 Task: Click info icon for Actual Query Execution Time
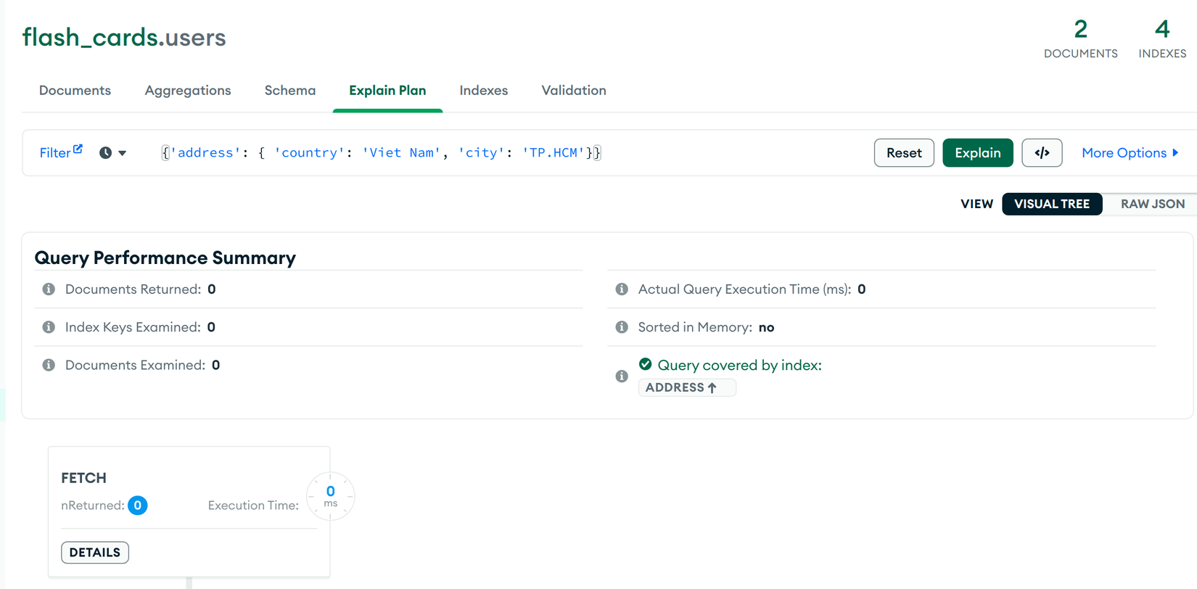622,289
